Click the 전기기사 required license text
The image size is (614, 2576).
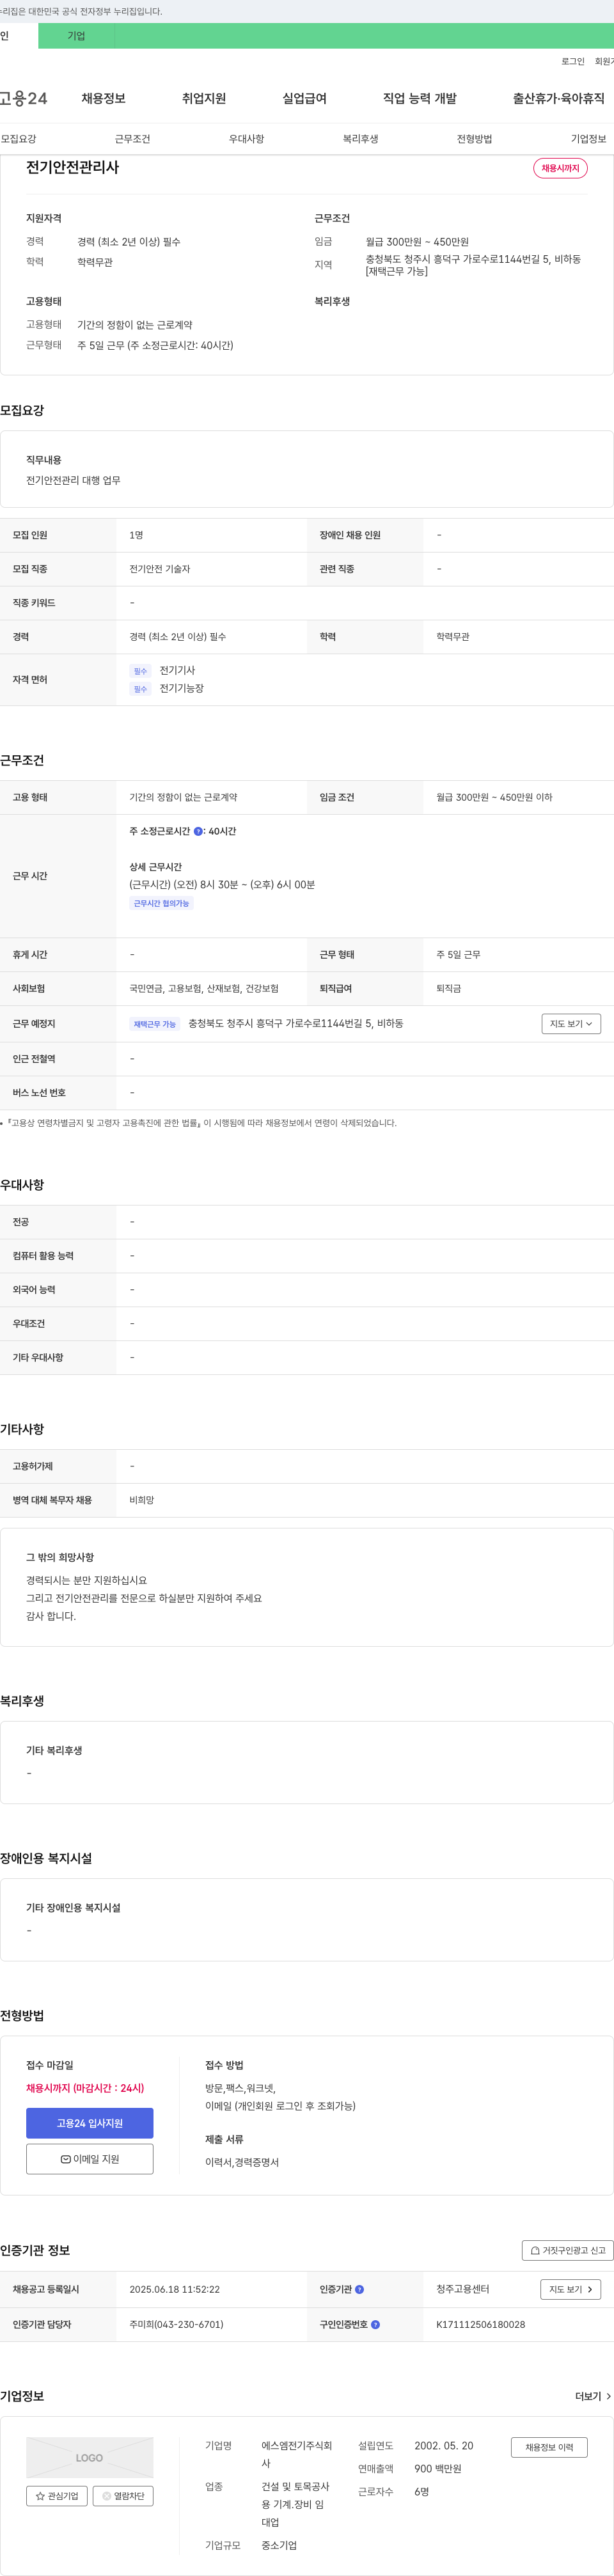click(177, 670)
